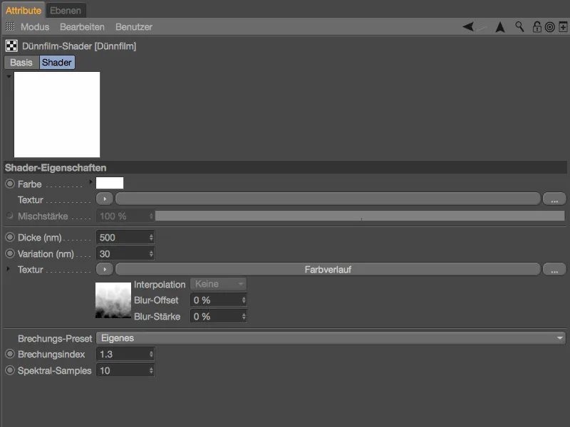Open new Attribute manager plus icon

pyautogui.click(x=563, y=27)
